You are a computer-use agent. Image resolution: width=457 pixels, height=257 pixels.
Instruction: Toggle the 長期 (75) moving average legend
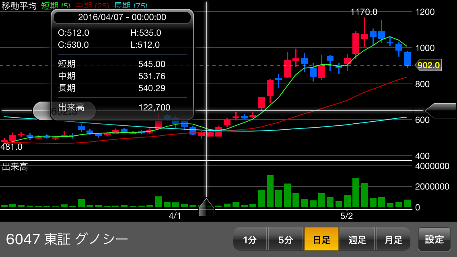(x=130, y=6)
